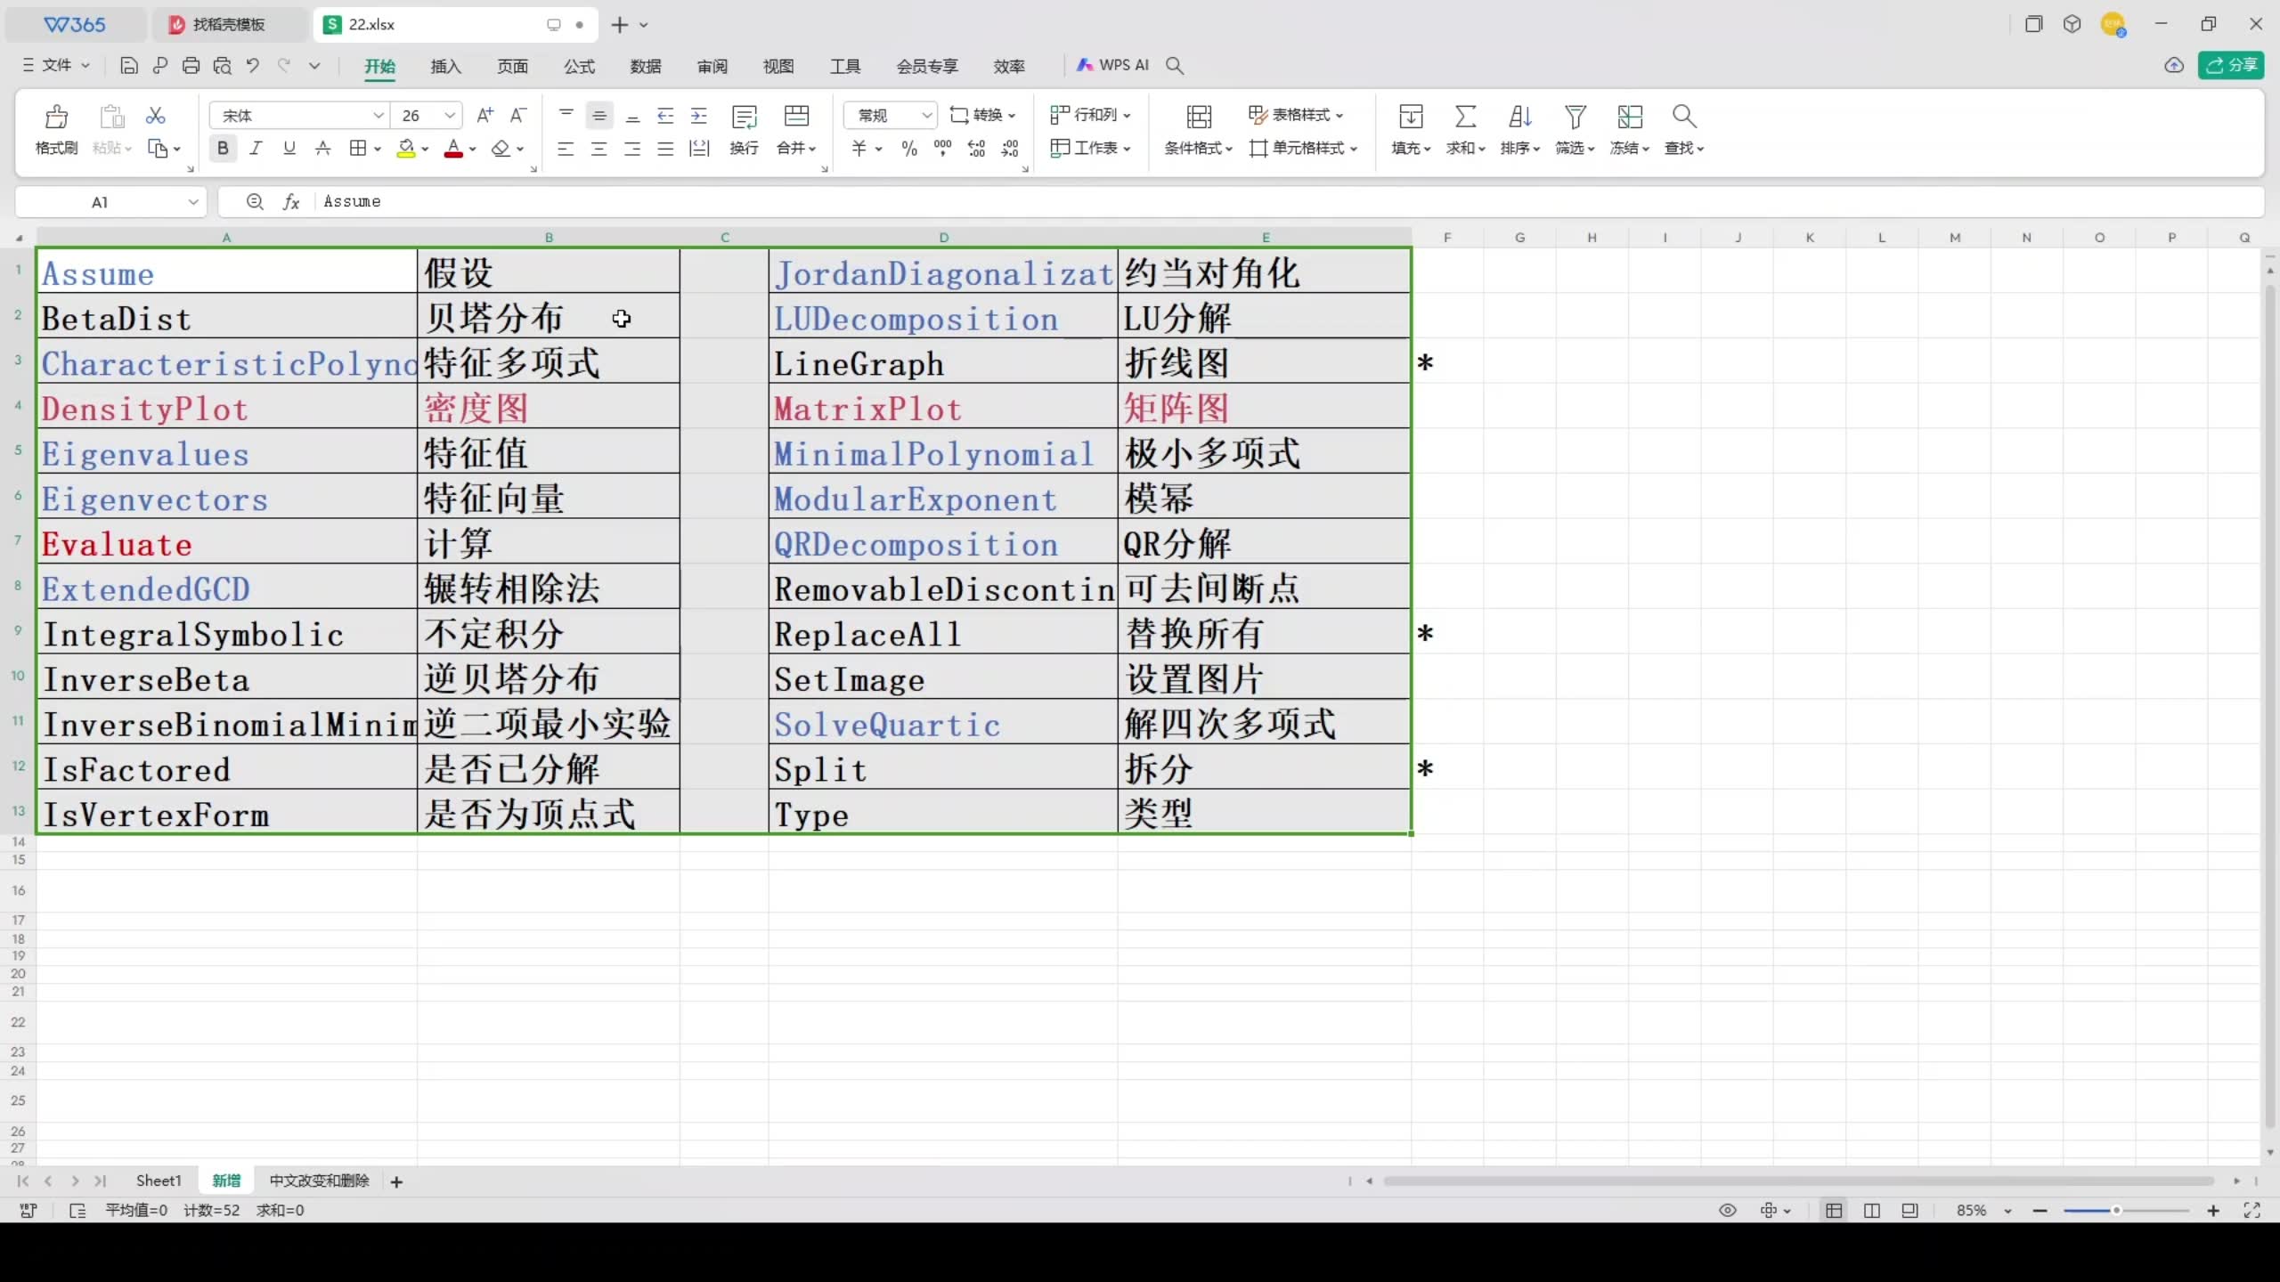Click the Undo arrow icon

pos(253,66)
